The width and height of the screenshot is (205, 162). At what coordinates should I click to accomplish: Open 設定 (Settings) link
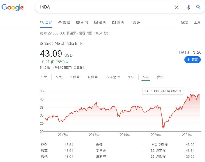coord(184,22)
